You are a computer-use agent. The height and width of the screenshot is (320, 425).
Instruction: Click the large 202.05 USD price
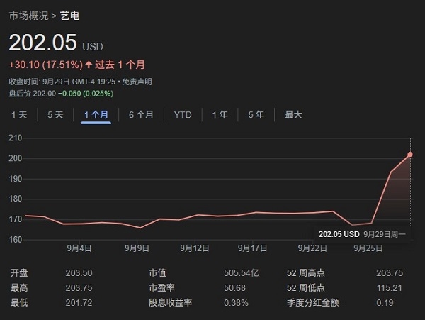(42, 43)
